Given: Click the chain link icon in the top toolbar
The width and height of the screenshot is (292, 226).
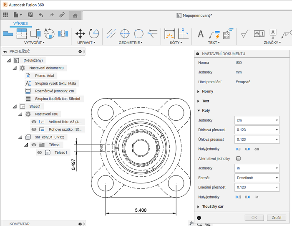Looking at the screenshot, I should 62,15.
